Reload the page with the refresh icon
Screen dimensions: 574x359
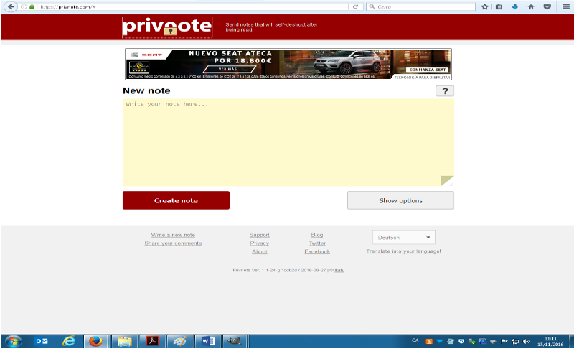click(355, 6)
